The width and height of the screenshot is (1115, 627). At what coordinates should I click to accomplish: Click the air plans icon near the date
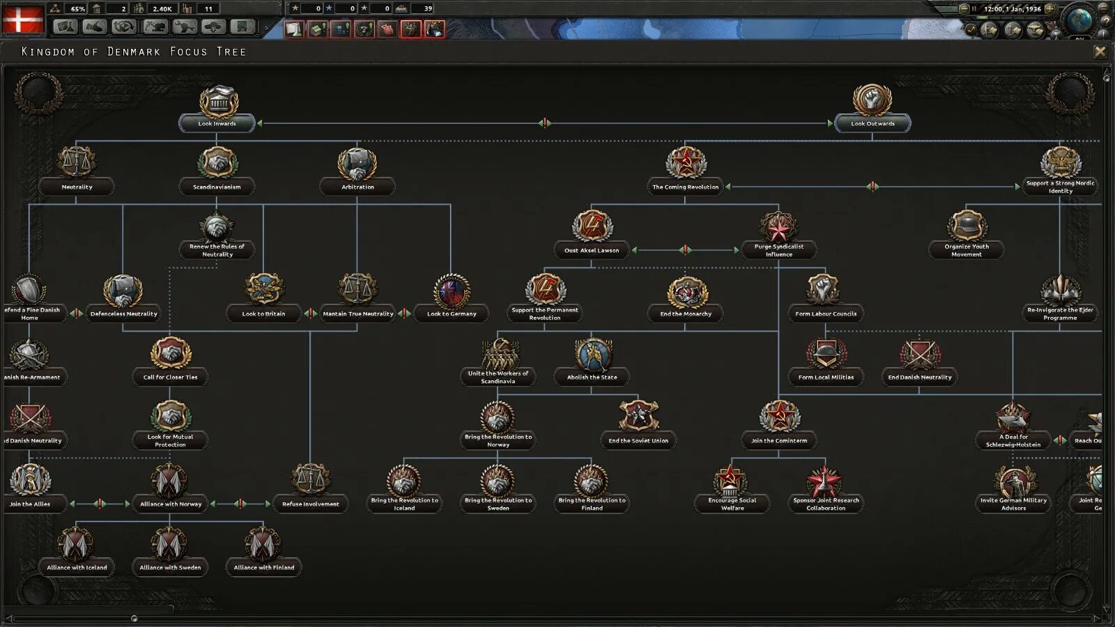[x=1035, y=31]
